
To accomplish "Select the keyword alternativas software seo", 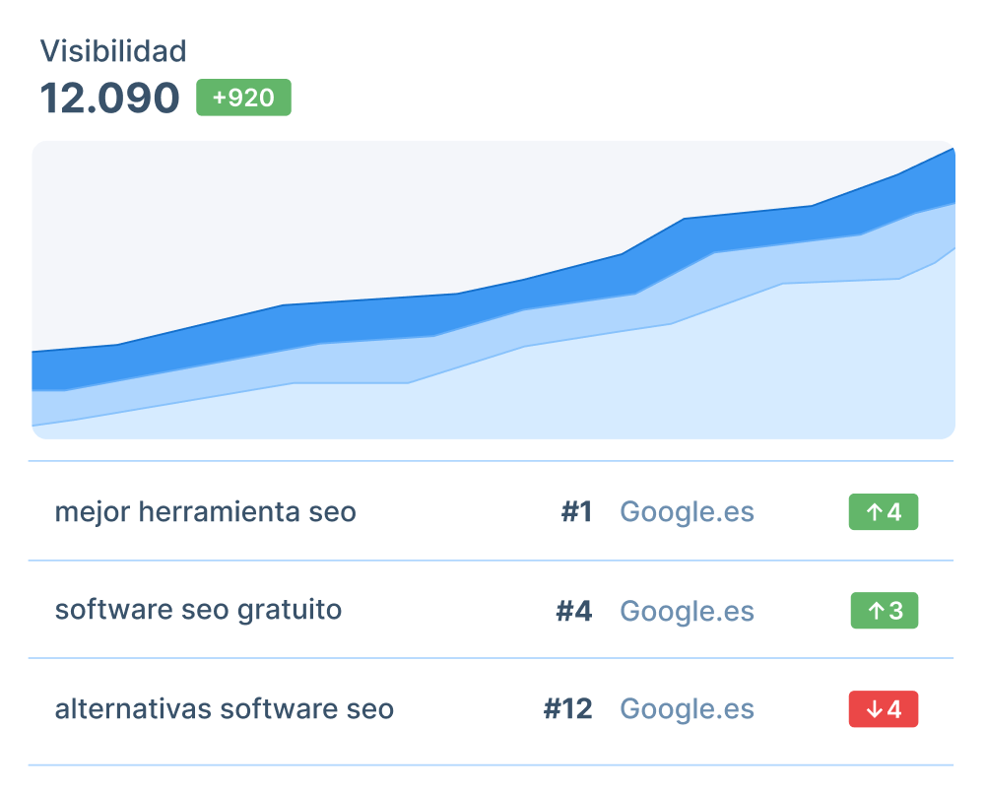I will (x=224, y=709).
